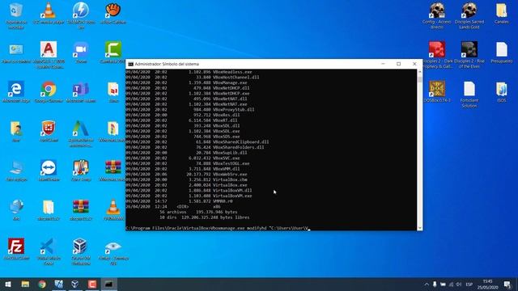Screen dimensions: 518x291
Task: Launch Camtasia green C desktop shortcut
Action: click(x=113, y=53)
